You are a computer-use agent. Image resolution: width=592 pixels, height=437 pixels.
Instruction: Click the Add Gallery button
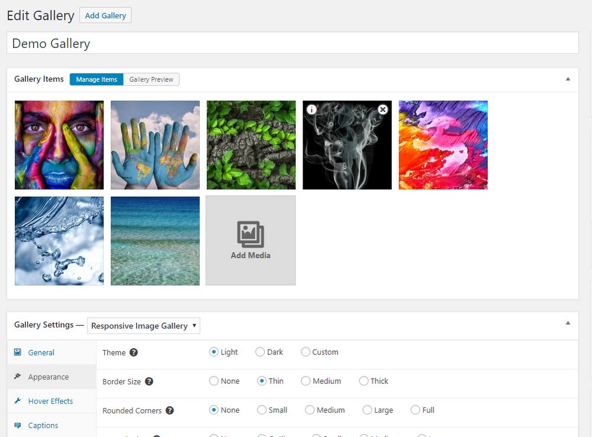[105, 15]
